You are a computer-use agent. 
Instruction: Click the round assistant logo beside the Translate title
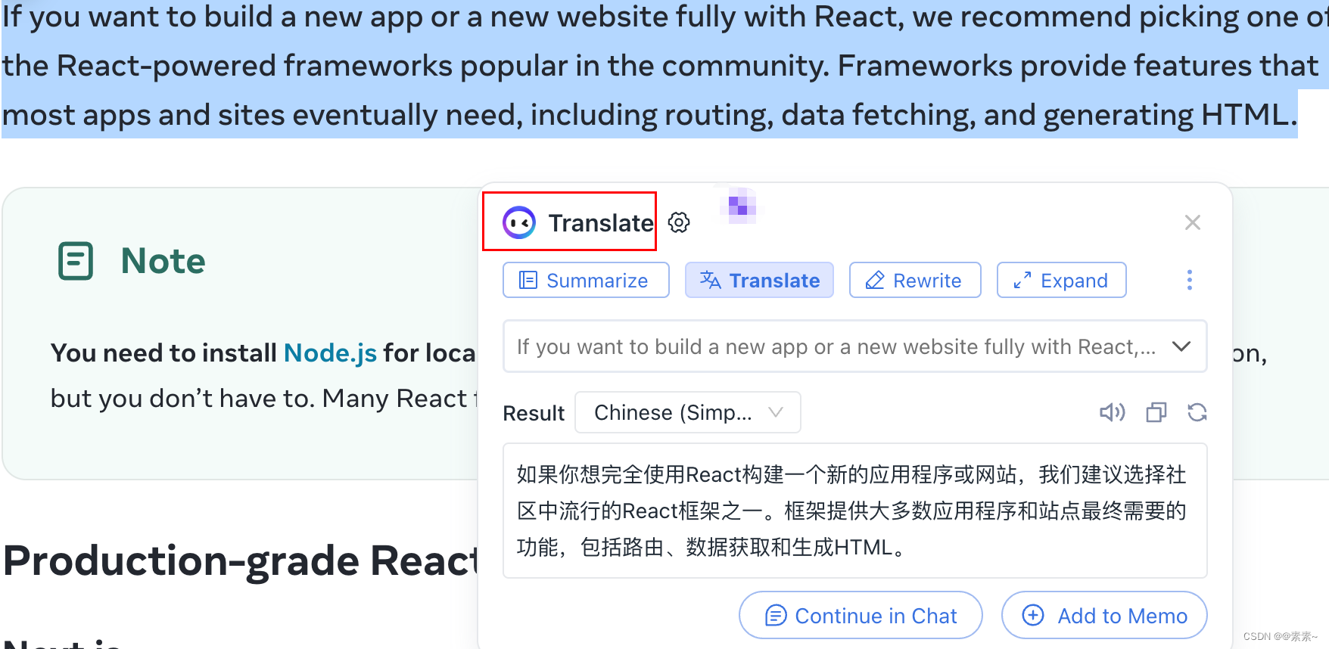point(519,222)
